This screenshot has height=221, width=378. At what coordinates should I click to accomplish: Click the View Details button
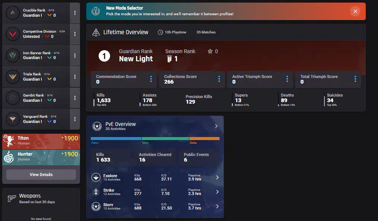point(41,175)
